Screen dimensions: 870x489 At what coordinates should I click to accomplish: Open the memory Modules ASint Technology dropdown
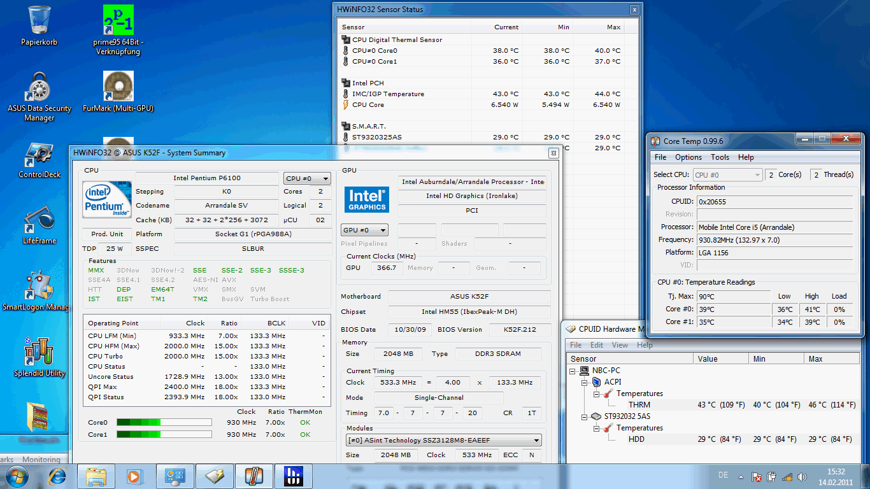[443, 440]
